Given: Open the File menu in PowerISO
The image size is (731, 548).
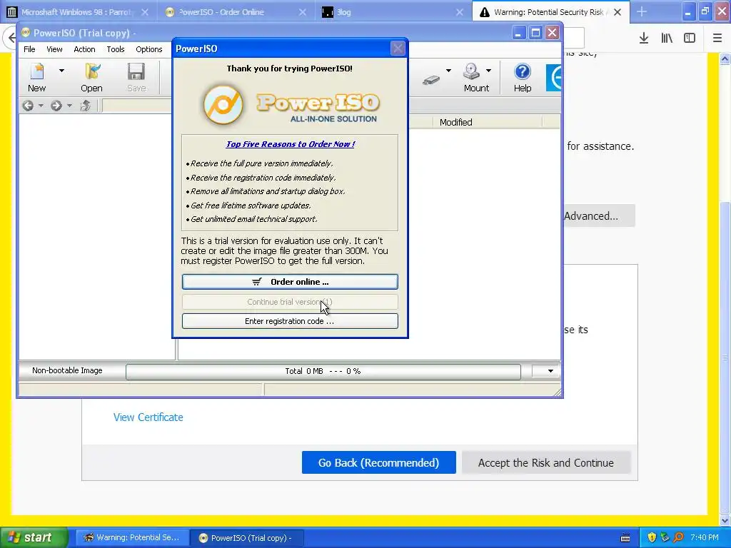Looking at the screenshot, I should tap(29, 49).
